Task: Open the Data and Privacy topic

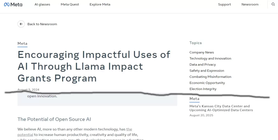Action: point(203,65)
